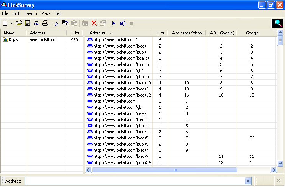Click link icon for http://www.belvit.com/
This screenshot has height=187, width=285.
[x=90, y=40]
